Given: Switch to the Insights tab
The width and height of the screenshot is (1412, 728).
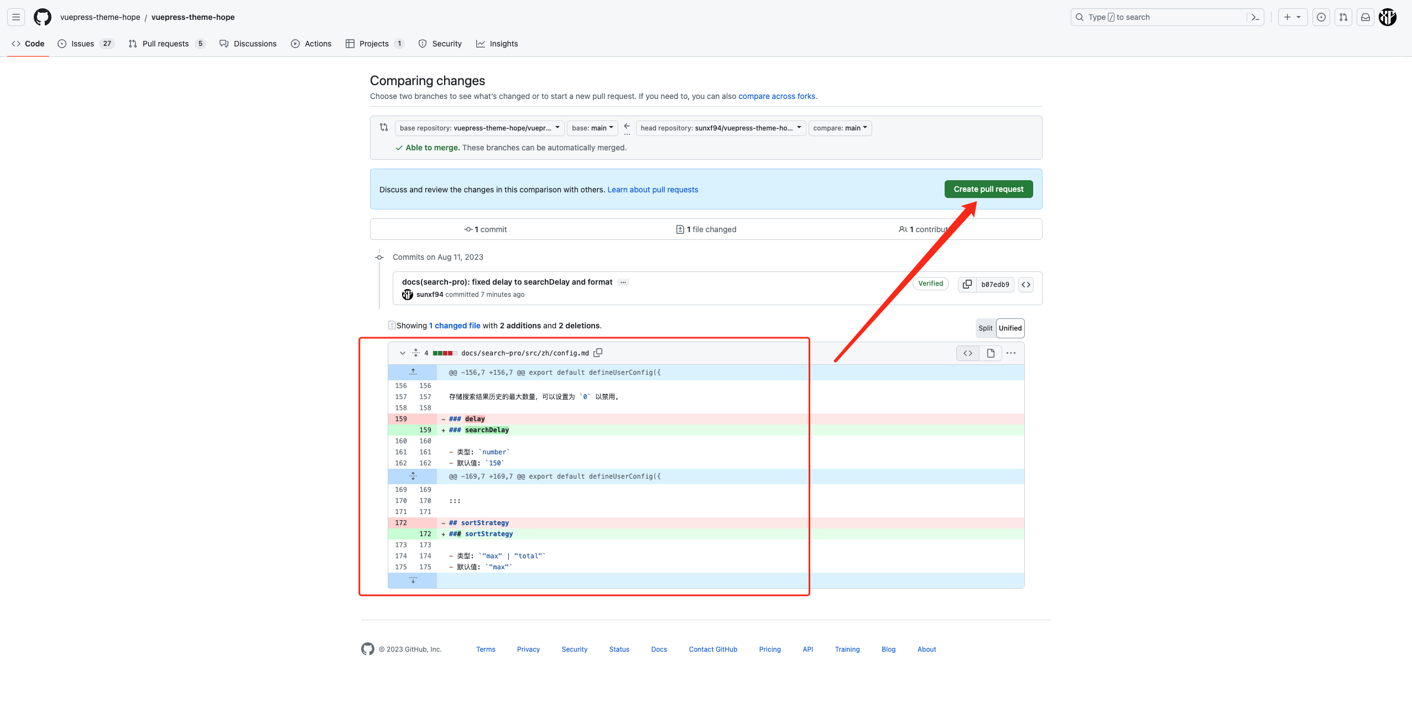Looking at the screenshot, I should tap(497, 44).
